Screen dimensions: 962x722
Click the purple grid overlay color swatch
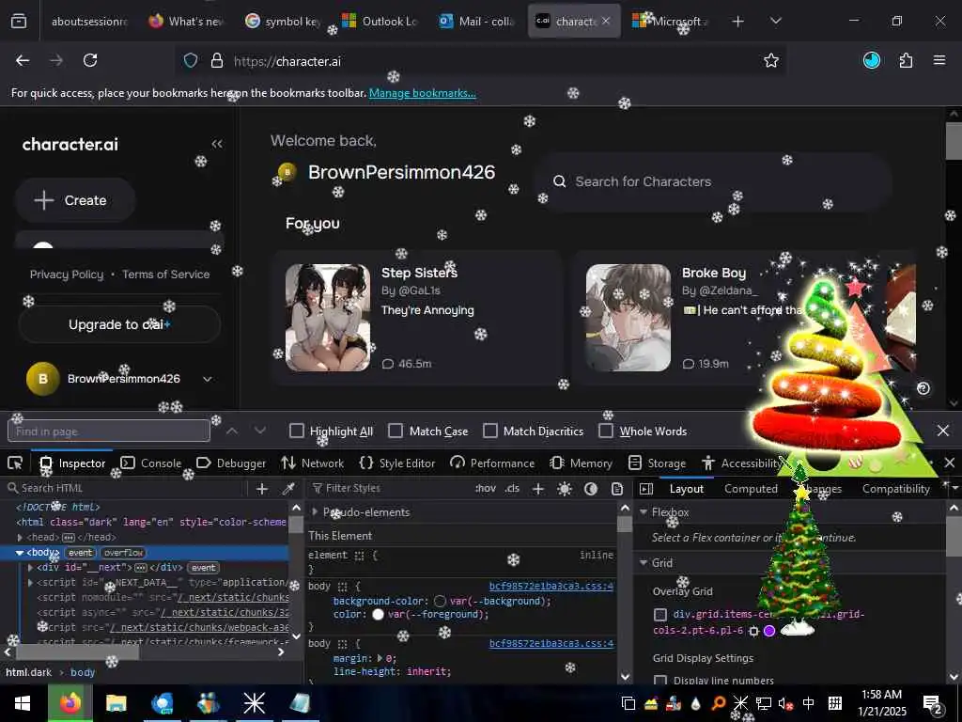[769, 631]
